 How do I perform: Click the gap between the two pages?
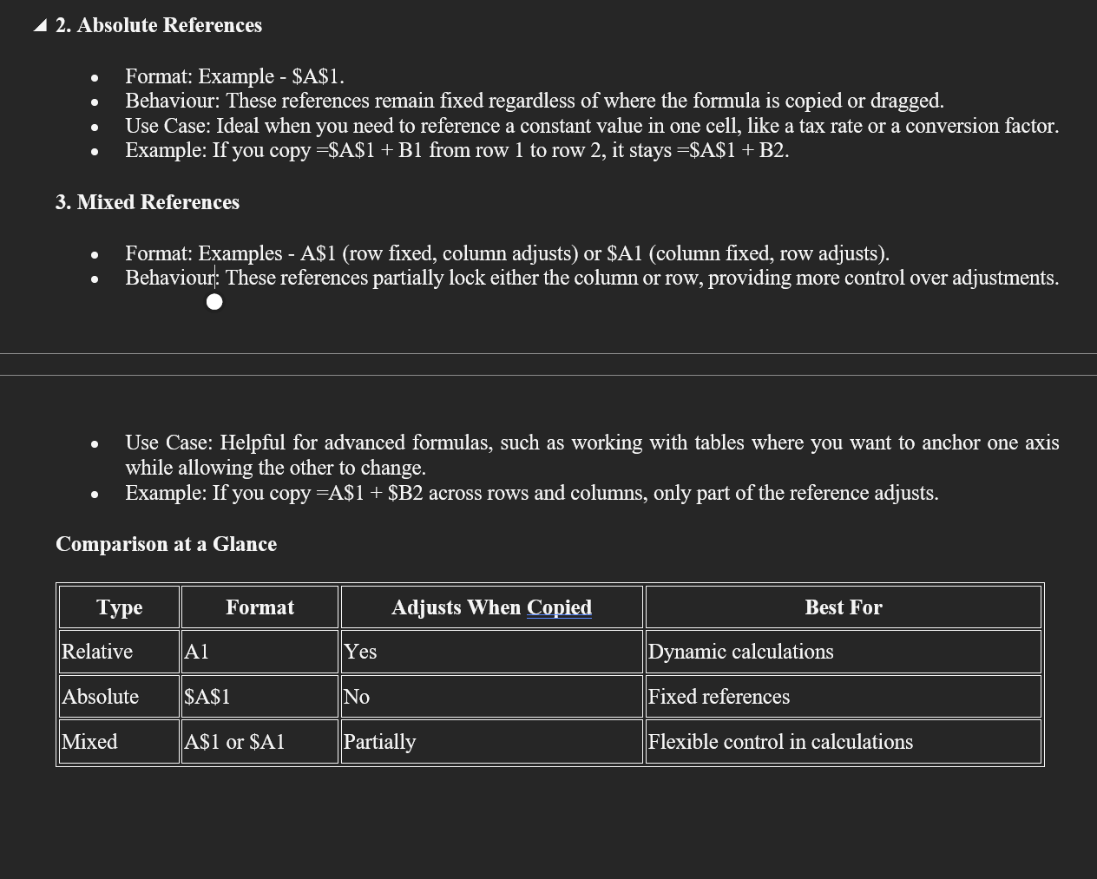point(548,364)
